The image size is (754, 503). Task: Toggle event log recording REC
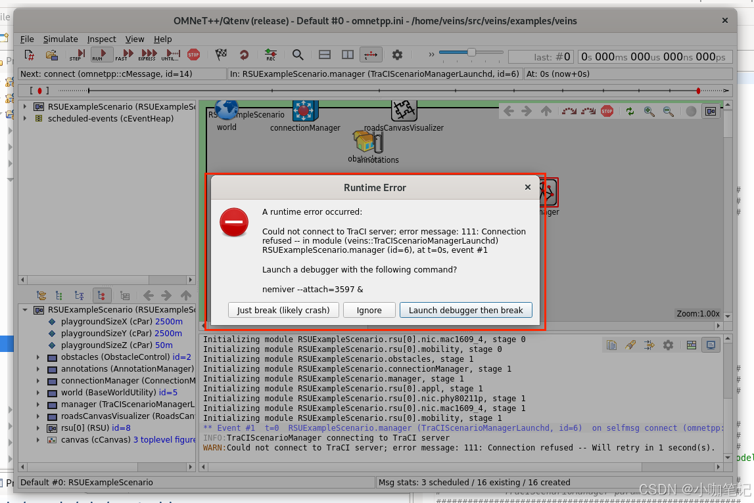click(271, 55)
